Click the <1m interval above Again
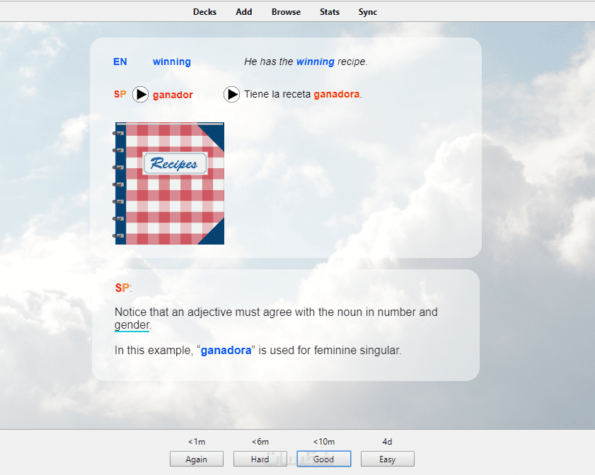The width and height of the screenshot is (595, 475). click(197, 442)
